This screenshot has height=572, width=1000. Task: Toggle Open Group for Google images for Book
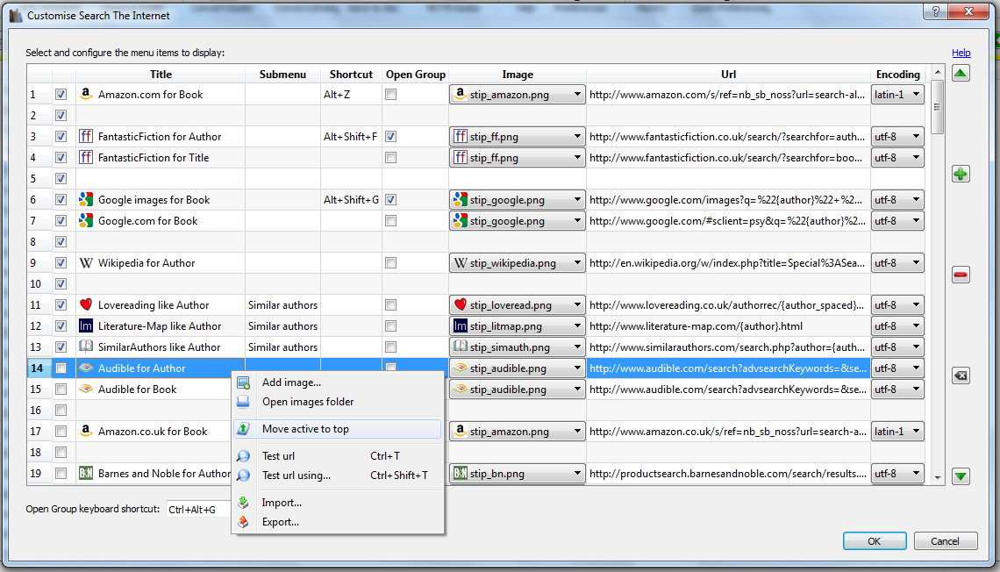[x=391, y=200]
